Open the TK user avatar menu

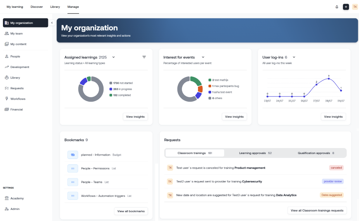coord(355,7)
